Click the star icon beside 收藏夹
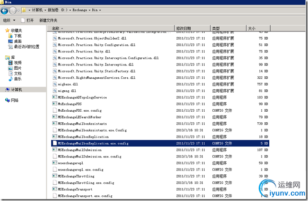This screenshot has height=201, width=308. pos(7,31)
